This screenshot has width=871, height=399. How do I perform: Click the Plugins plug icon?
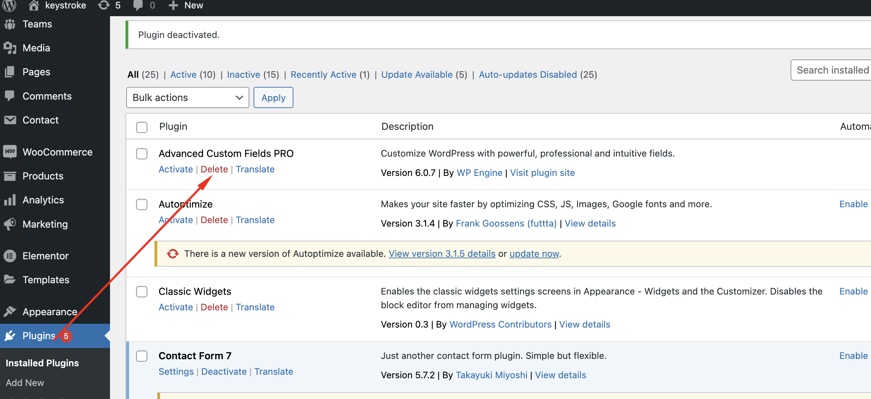(10, 336)
